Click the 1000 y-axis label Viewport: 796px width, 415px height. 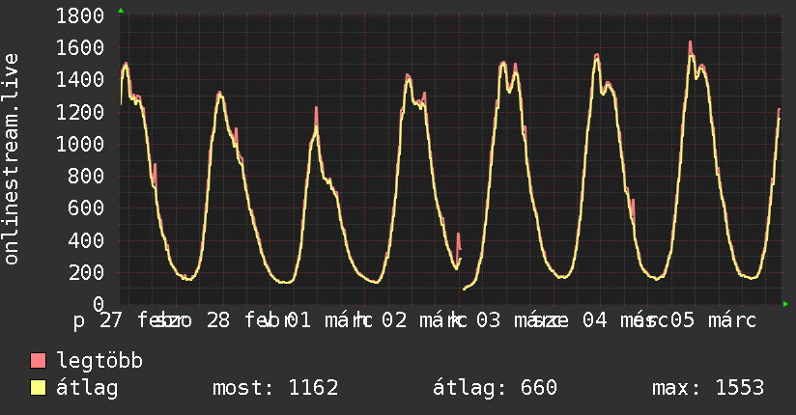point(80,144)
